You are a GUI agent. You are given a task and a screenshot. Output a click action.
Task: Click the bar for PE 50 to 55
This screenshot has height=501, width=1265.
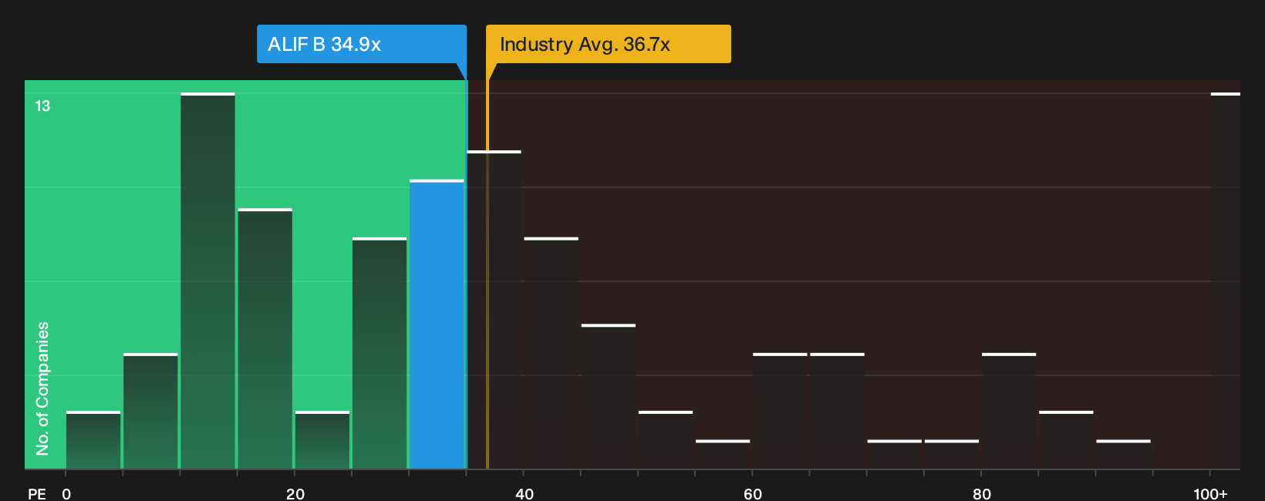click(x=666, y=440)
